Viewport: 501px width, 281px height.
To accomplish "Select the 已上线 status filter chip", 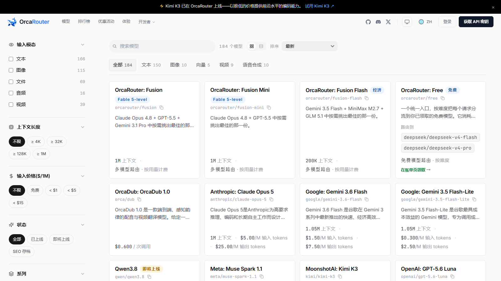I will (37, 239).
